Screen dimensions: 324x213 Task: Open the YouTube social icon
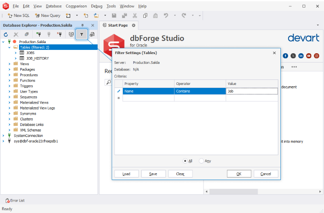(309, 56)
